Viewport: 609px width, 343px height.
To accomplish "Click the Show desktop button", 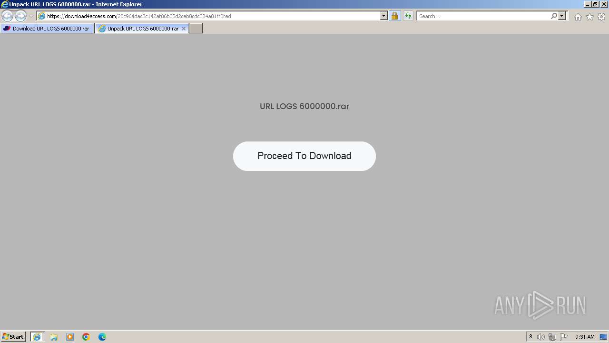I will pos(603,337).
